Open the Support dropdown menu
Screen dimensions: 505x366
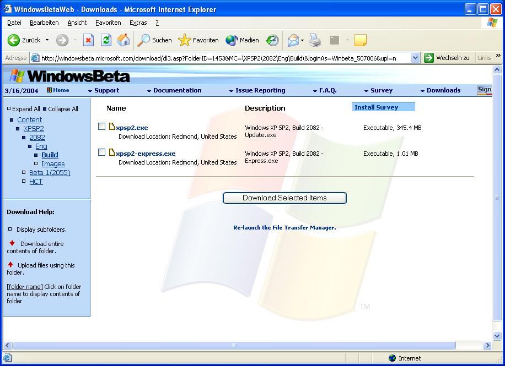coord(104,90)
